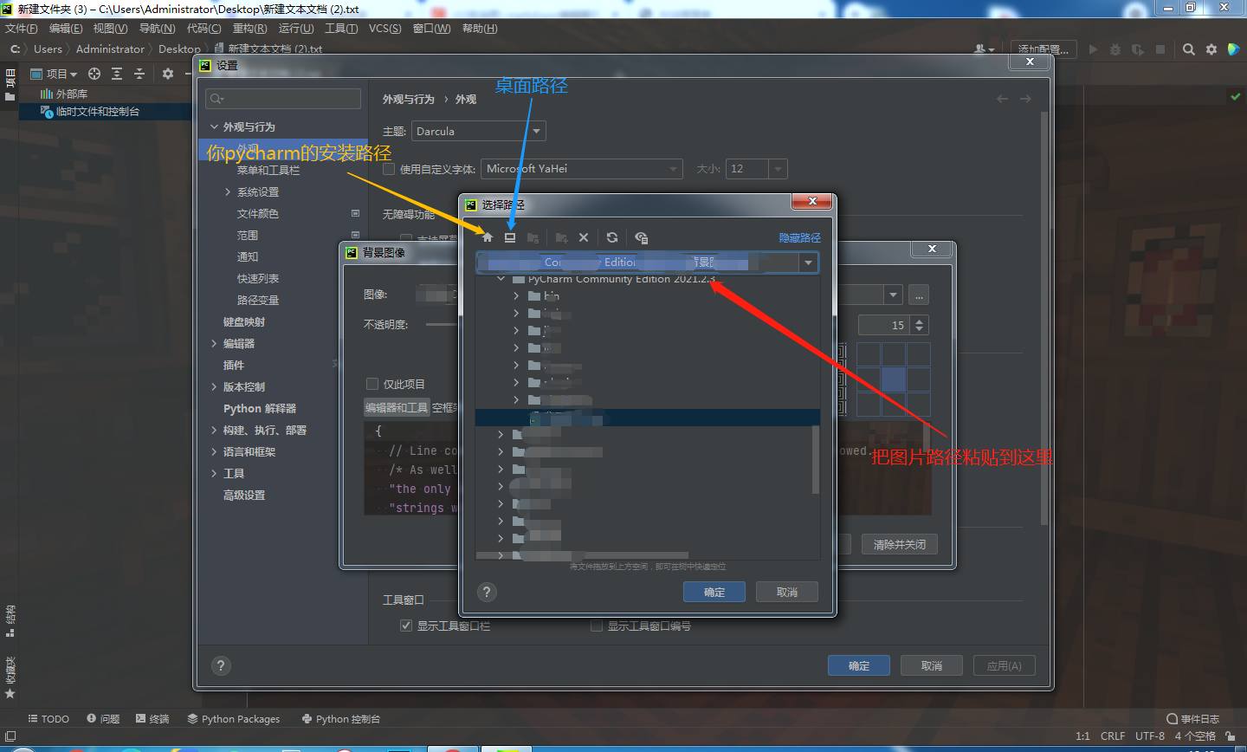Expand 构建、执行、部署 settings category
This screenshot has width=1247, height=752.
click(214, 431)
